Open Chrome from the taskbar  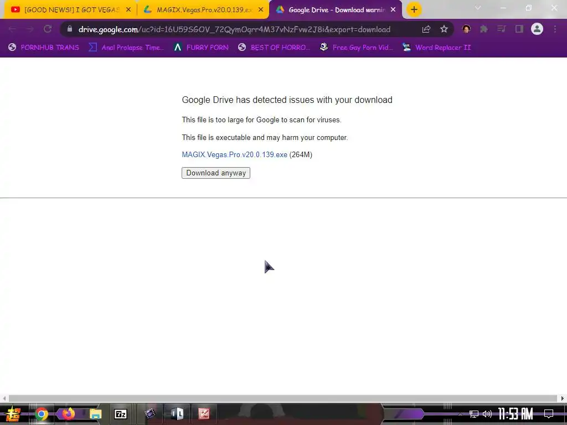(41, 414)
